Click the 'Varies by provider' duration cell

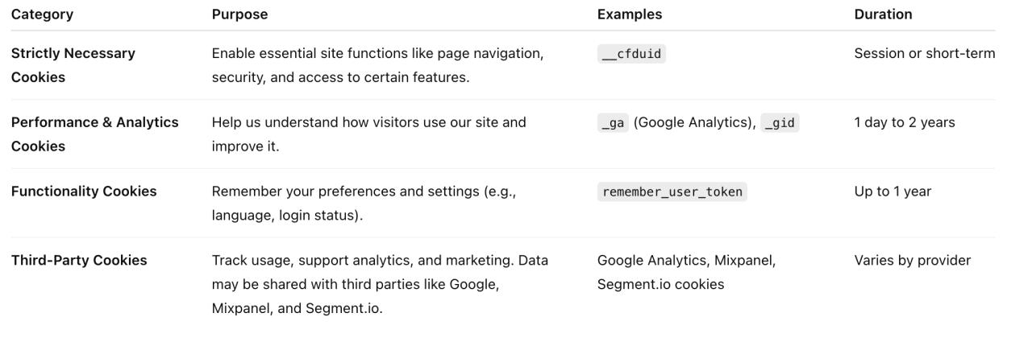[x=913, y=261]
